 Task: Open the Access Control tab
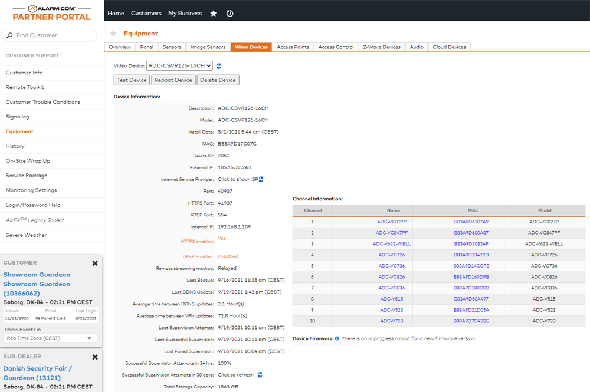[336, 47]
